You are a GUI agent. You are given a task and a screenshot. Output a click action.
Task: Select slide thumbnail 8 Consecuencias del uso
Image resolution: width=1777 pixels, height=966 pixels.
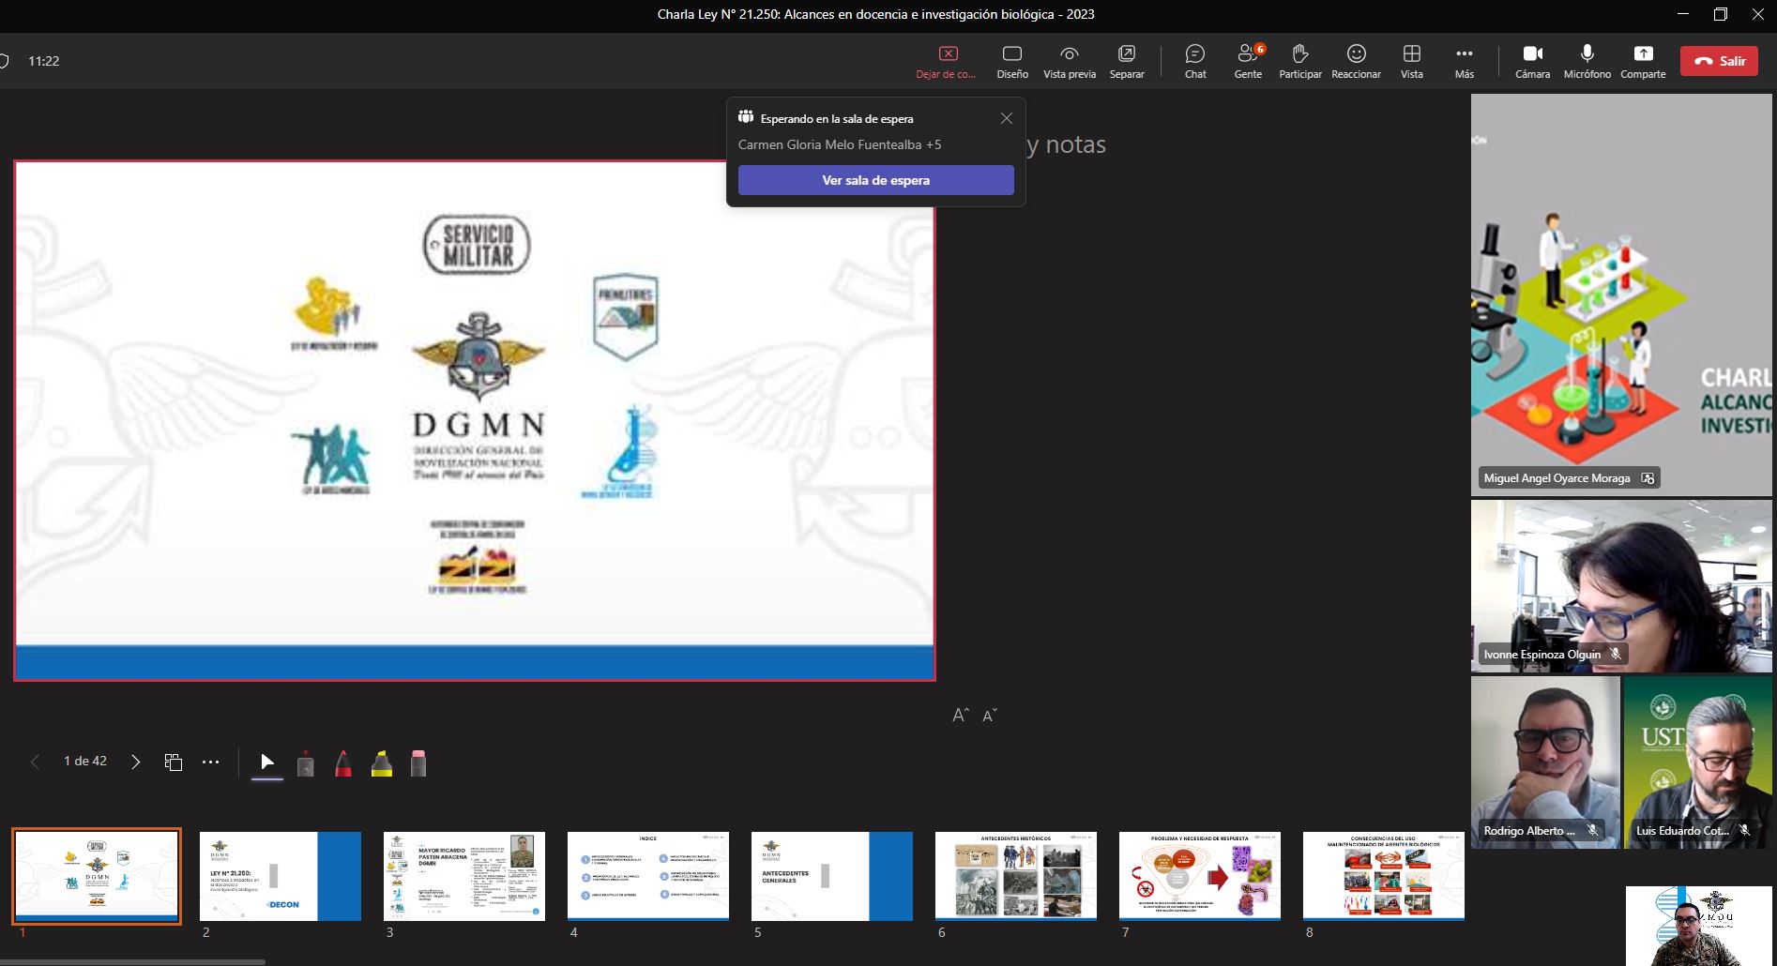tap(1384, 876)
